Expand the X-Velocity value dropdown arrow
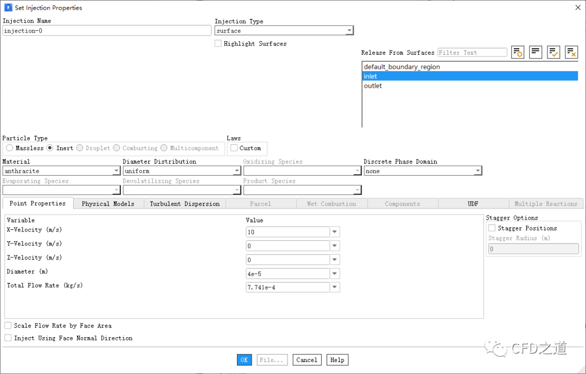This screenshot has width=586, height=374. click(x=335, y=232)
